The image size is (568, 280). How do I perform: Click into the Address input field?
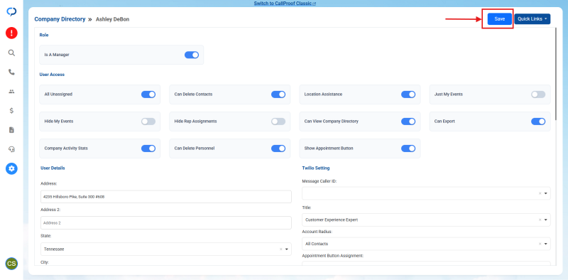click(x=166, y=197)
